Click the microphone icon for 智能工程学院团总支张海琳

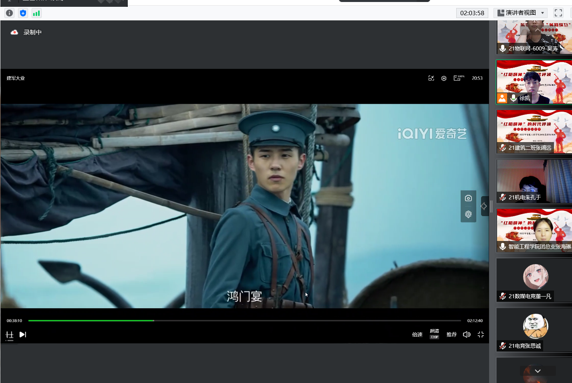(x=503, y=247)
